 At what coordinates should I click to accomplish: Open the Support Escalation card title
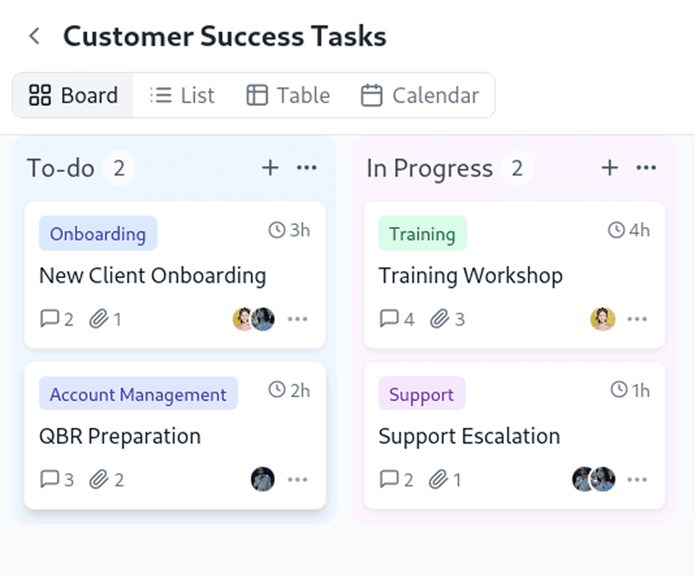tap(469, 436)
